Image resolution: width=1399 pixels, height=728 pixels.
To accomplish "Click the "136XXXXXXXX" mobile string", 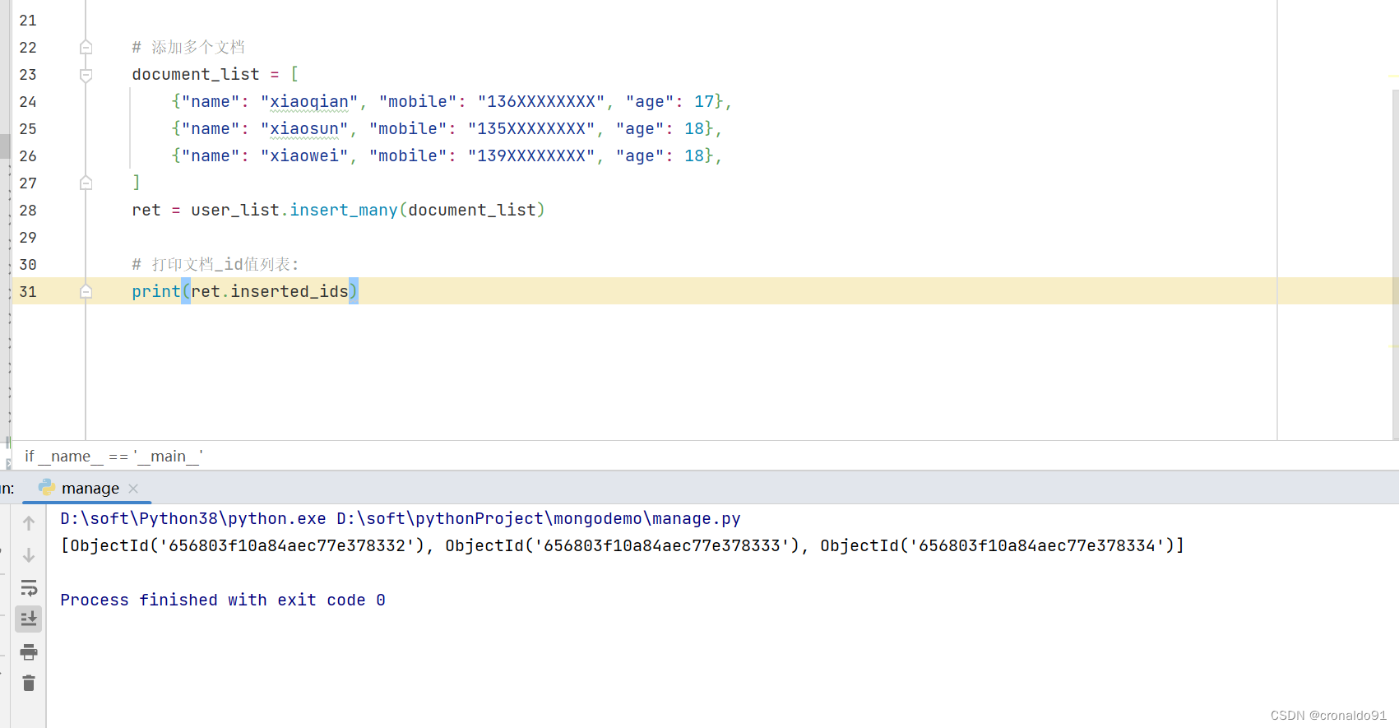I will (541, 101).
